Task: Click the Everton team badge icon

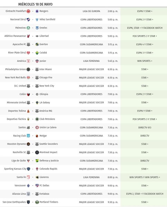Action: [37, 45]
